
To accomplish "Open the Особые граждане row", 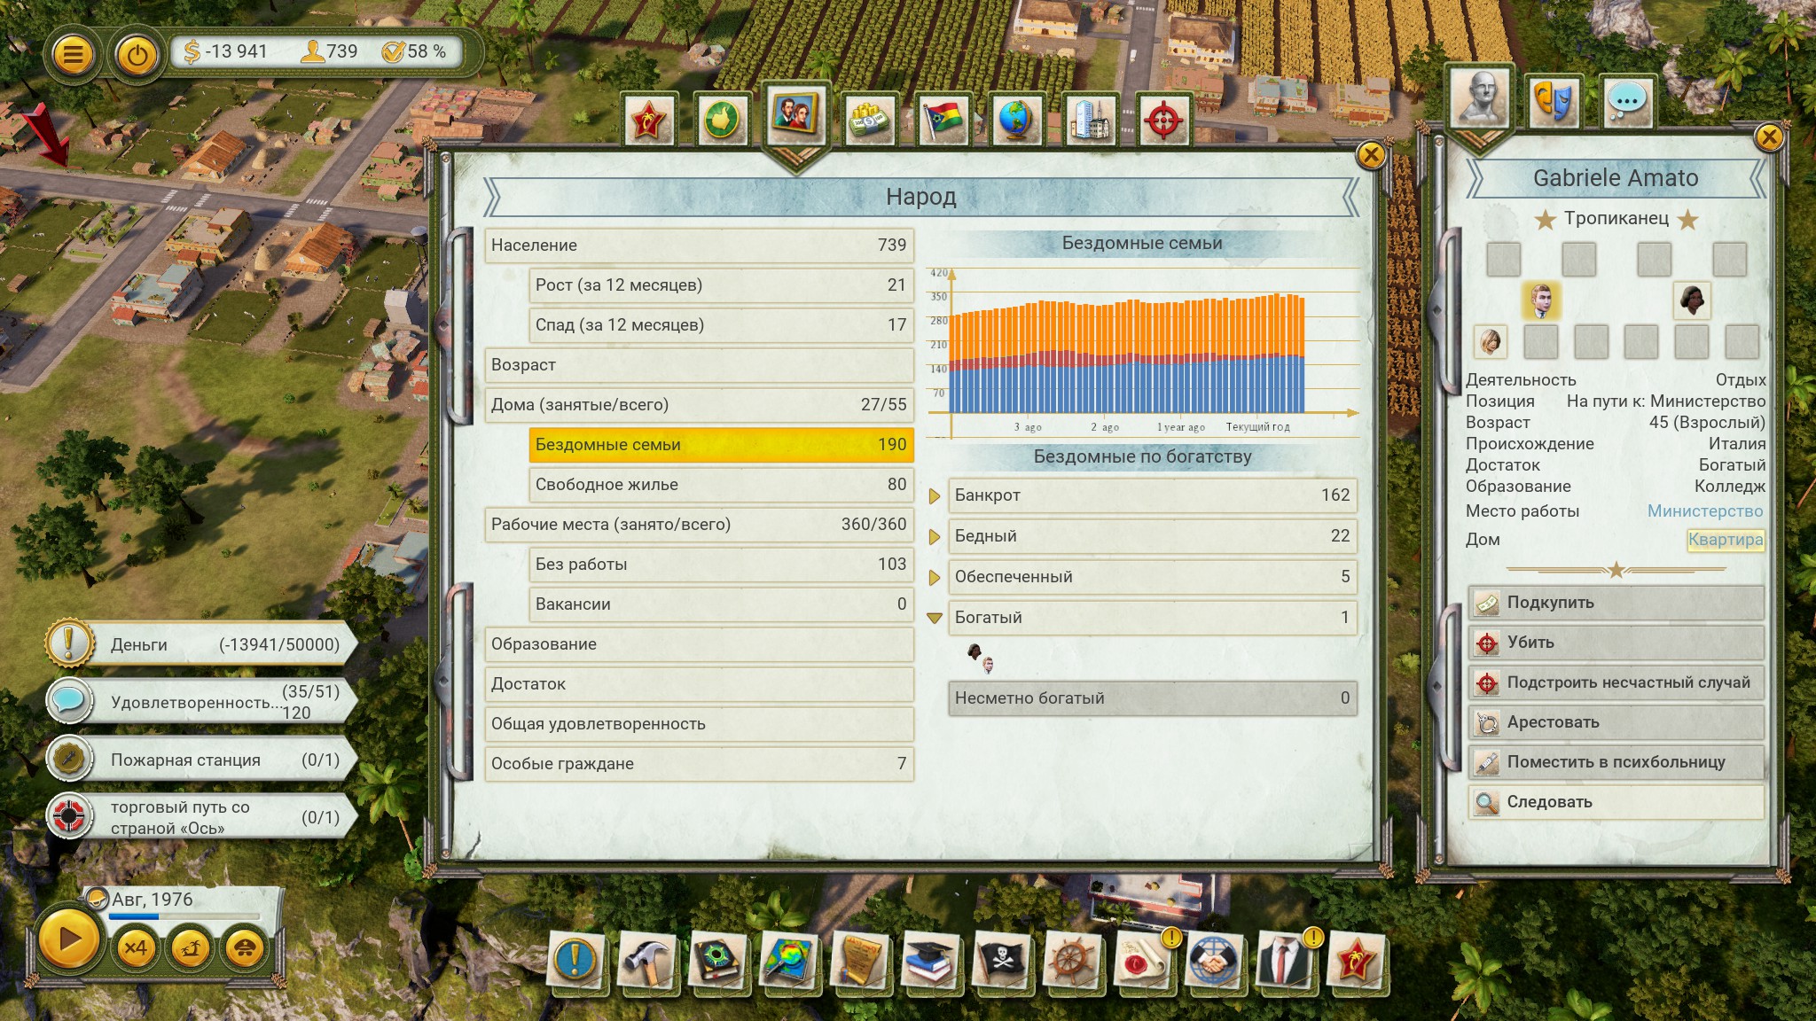I will click(699, 764).
